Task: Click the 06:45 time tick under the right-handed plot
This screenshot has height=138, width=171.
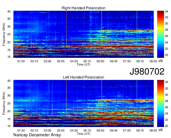Action: (113, 61)
